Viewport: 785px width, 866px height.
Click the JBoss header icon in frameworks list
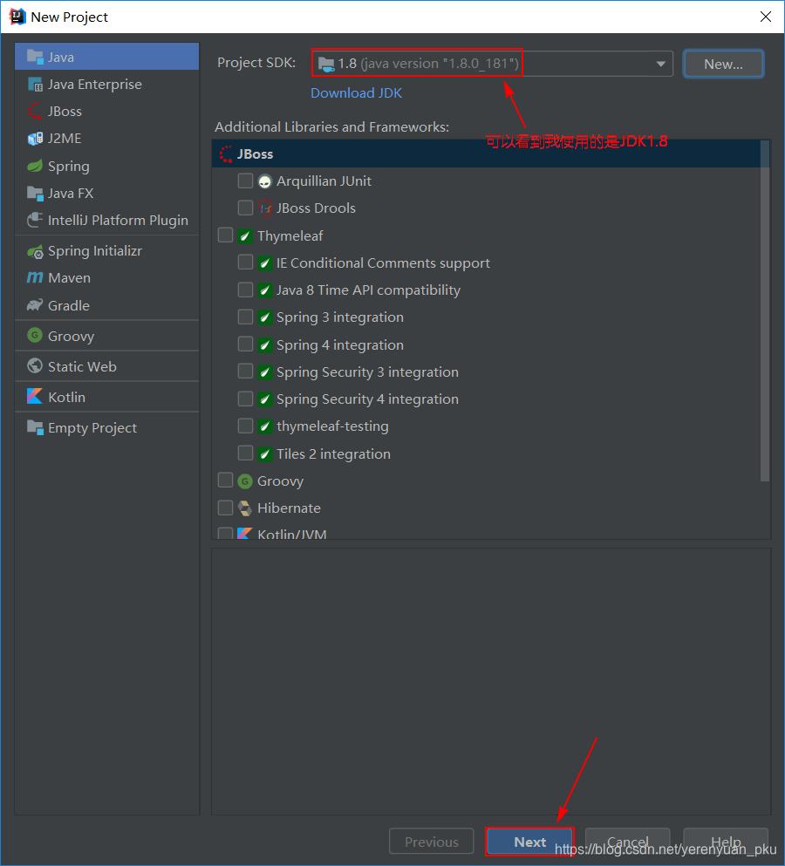[226, 154]
